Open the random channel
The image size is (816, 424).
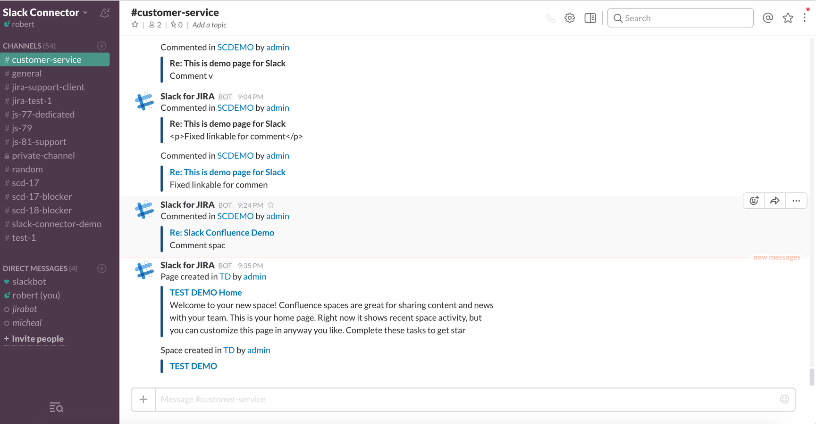coord(55,169)
